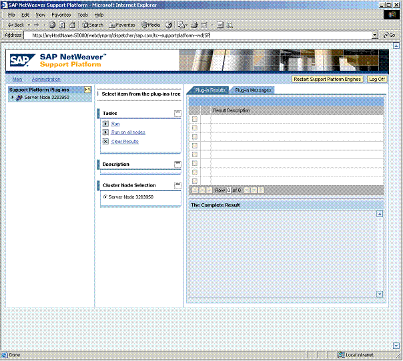Switch to the Plug-in Messages tab
The image size is (403, 361).
click(x=253, y=90)
